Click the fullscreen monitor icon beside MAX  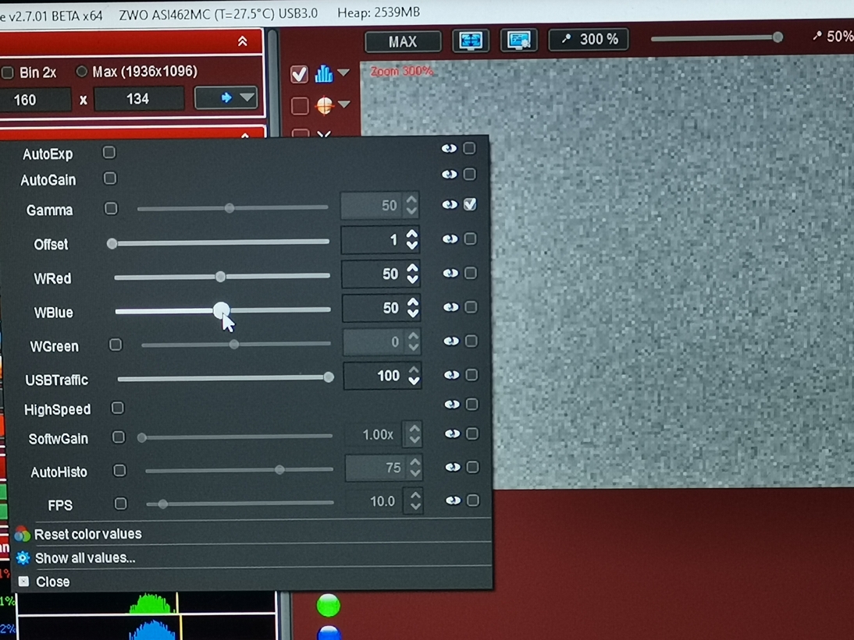pos(471,41)
